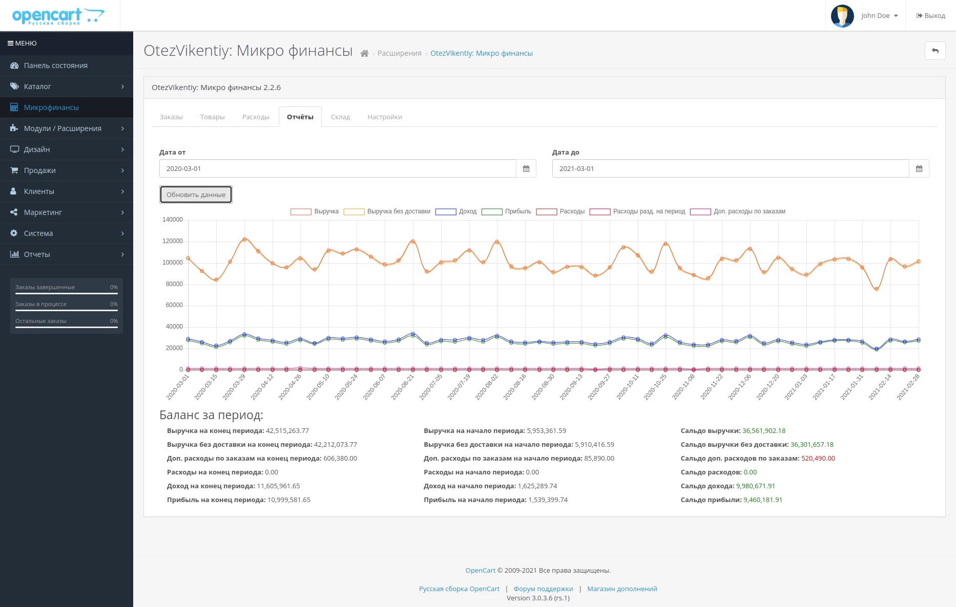956x607 pixels.
Task: Switch to the Товары tab
Action: [213, 117]
